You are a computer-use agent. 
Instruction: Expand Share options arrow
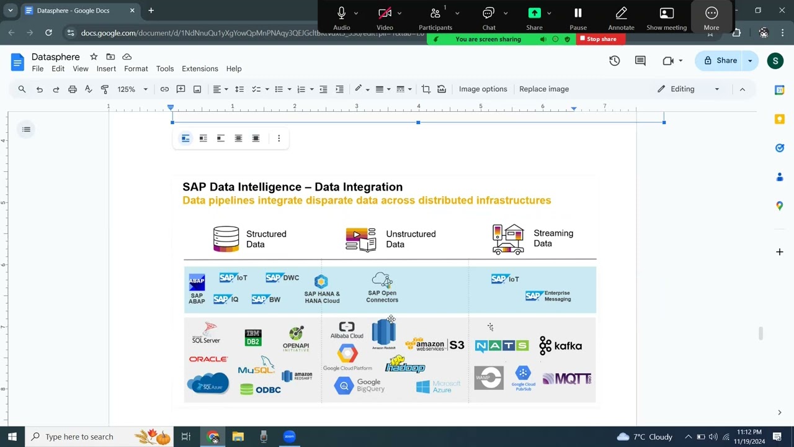pos(750,61)
